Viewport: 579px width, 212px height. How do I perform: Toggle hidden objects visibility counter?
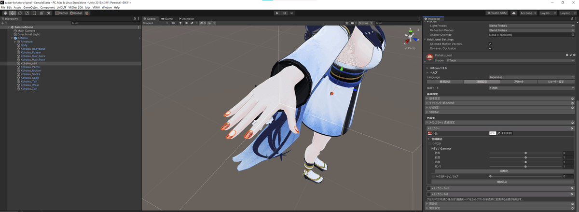[x=204, y=23]
